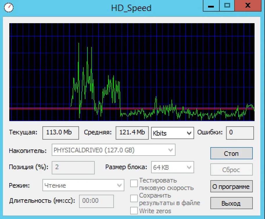The height and width of the screenshot is (219, 265).
Task: Click the Ошибки error count field
Action: coord(240,133)
